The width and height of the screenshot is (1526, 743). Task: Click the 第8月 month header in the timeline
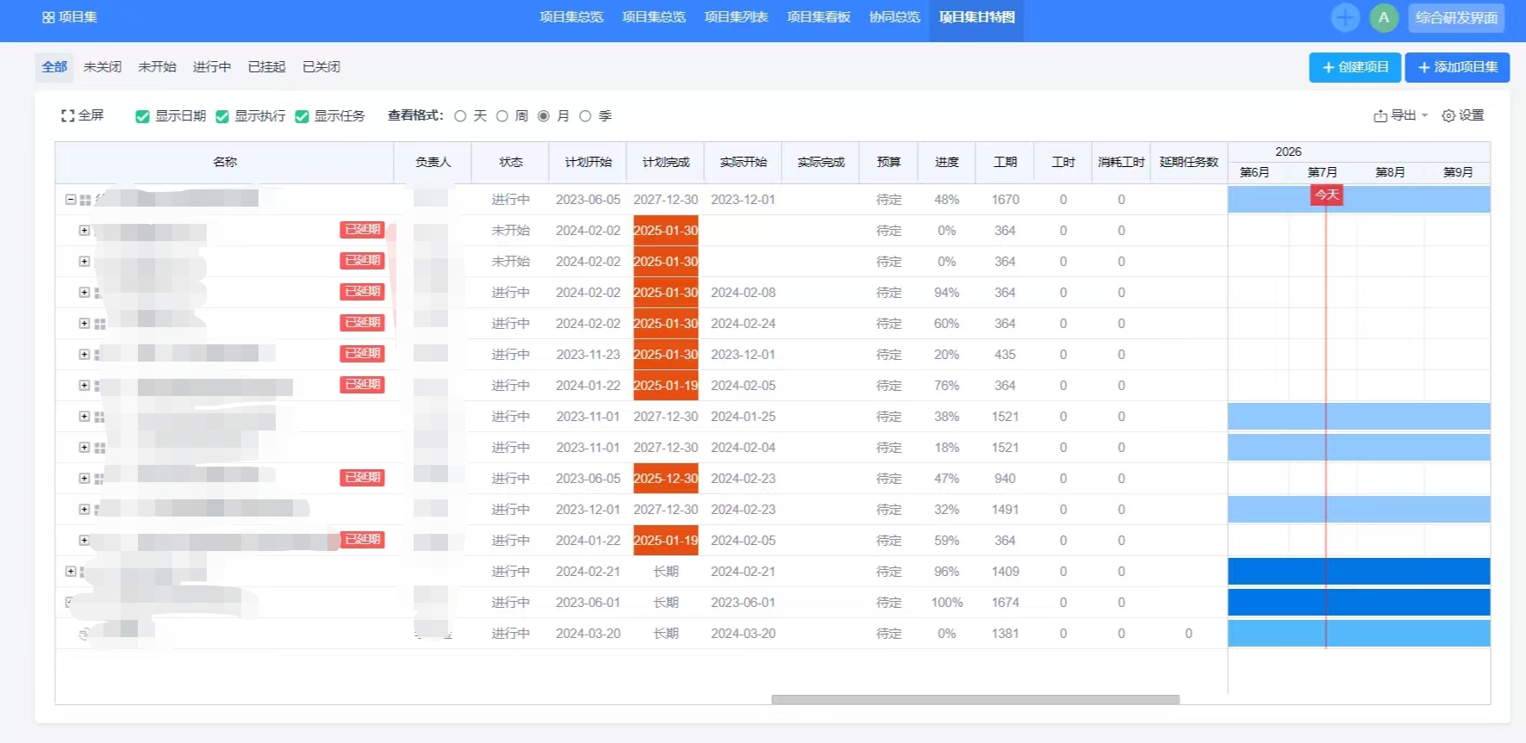point(1390,172)
